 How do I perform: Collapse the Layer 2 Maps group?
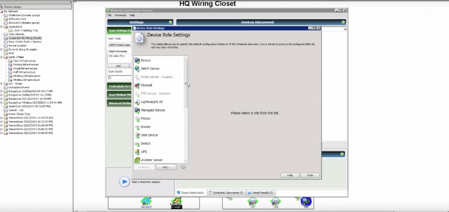[x=1, y=57]
